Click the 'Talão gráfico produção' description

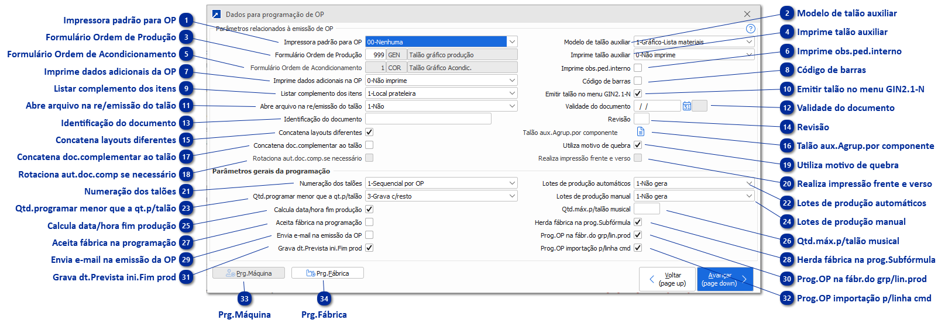coord(462,55)
